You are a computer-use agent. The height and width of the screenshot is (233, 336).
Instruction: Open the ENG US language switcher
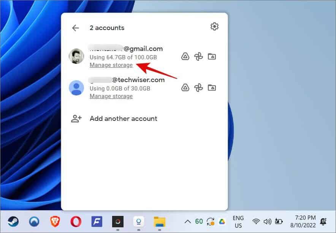(x=238, y=222)
